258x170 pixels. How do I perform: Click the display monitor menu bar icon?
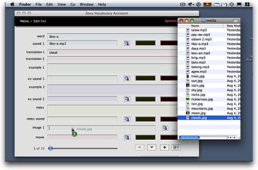[x=239, y=5]
